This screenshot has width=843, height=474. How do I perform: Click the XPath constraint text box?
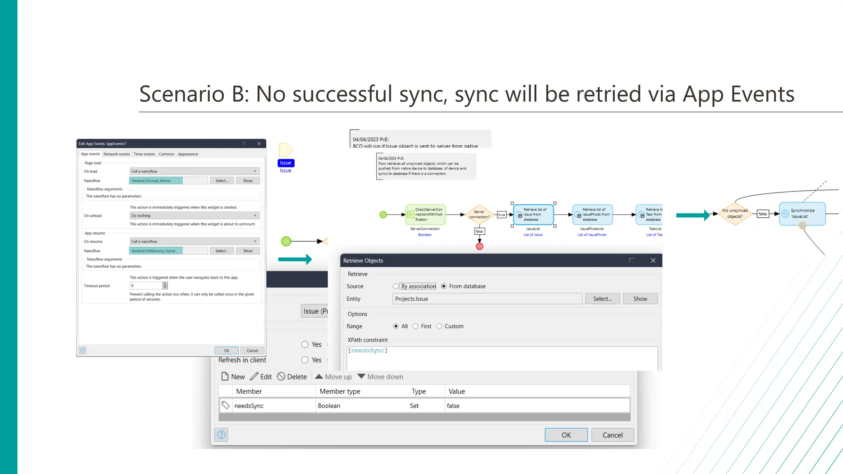(x=502, y=358)
